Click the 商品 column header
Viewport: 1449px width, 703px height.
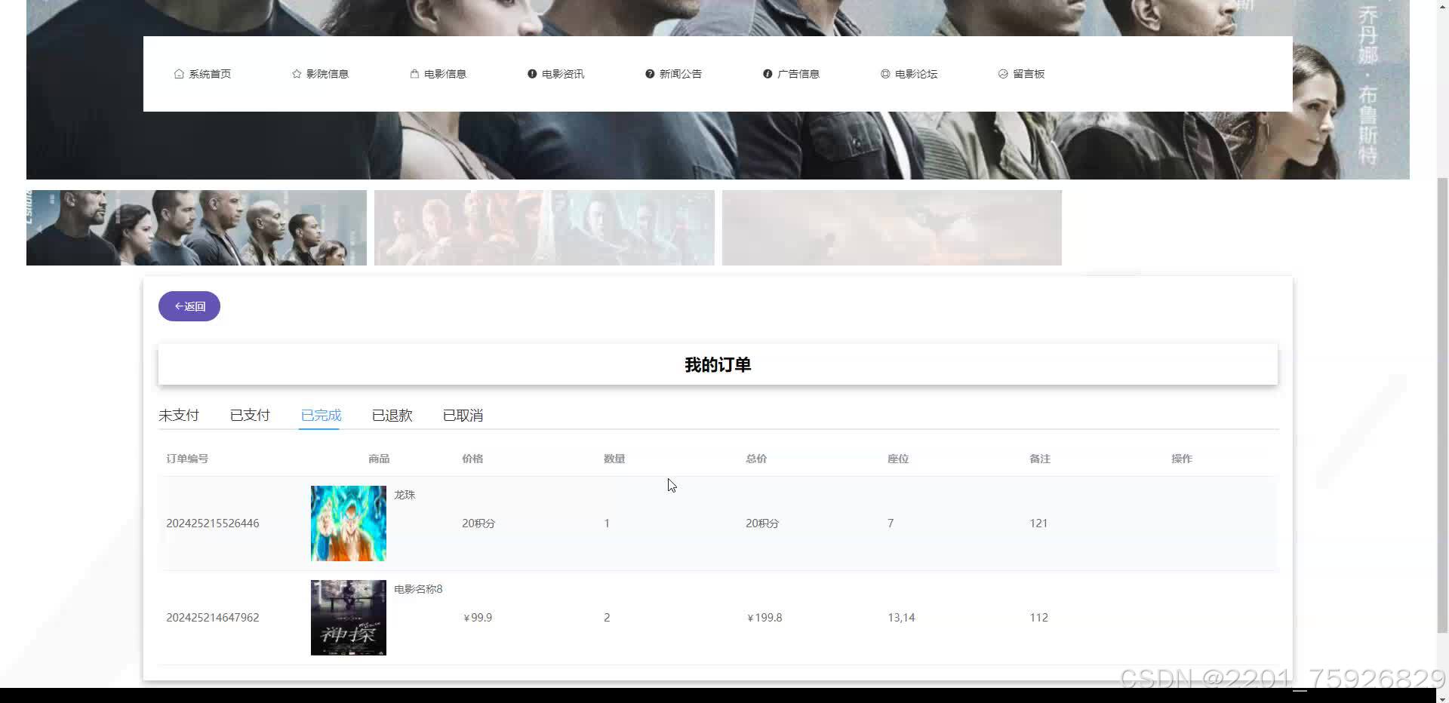pyautogui.click(x=379, y=459)
